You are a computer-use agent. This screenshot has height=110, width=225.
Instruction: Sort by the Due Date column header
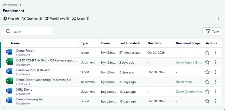155,43
